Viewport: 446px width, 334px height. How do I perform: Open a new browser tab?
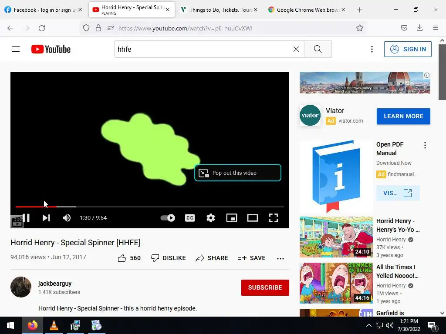click(359, 10)
